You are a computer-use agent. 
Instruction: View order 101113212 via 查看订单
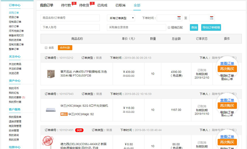[x=227, y=63]
